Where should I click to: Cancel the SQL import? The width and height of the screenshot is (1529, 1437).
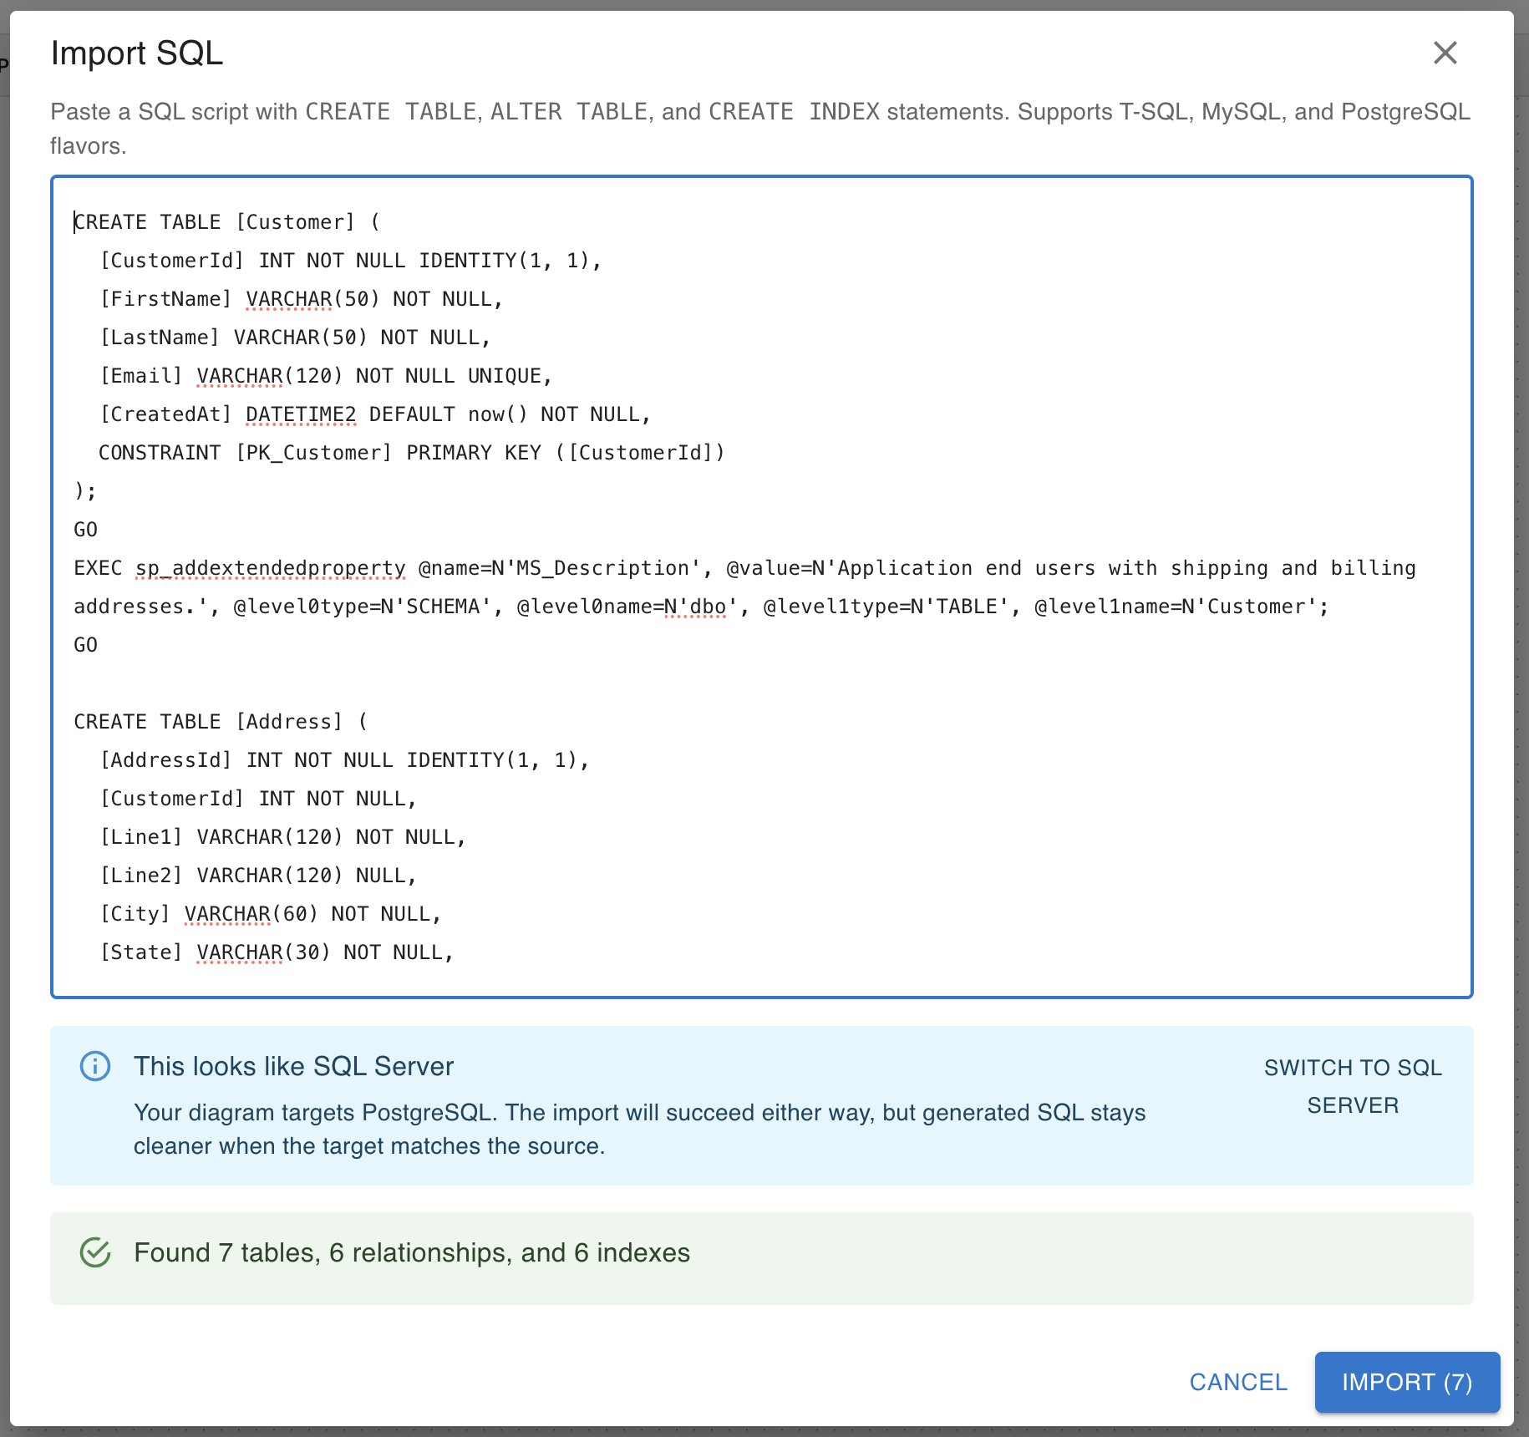pos(1238,1382)
